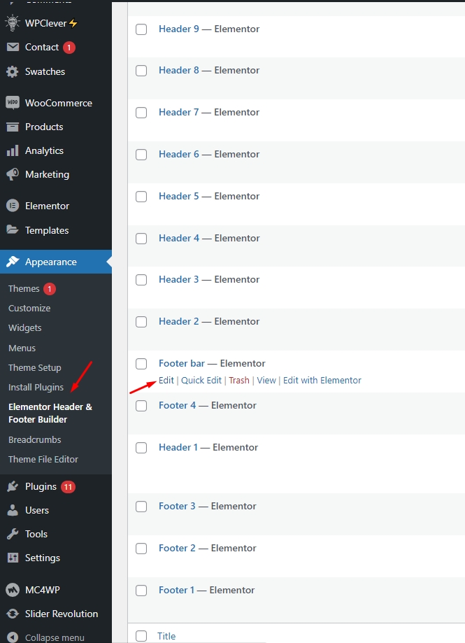Click the Elementor sidebar icon
The image size is (465, 643).
12,206
